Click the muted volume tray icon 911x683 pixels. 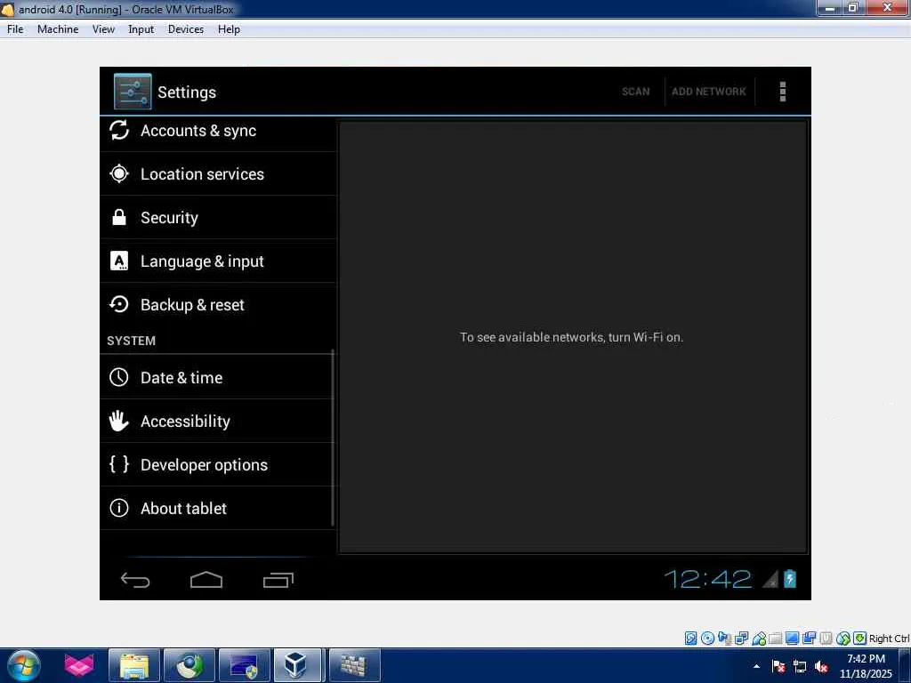click(x=821, y=667)
